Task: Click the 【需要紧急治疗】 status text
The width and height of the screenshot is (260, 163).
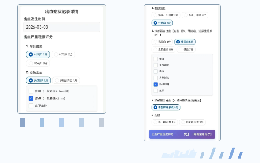Action: click(x=202, y=134)
